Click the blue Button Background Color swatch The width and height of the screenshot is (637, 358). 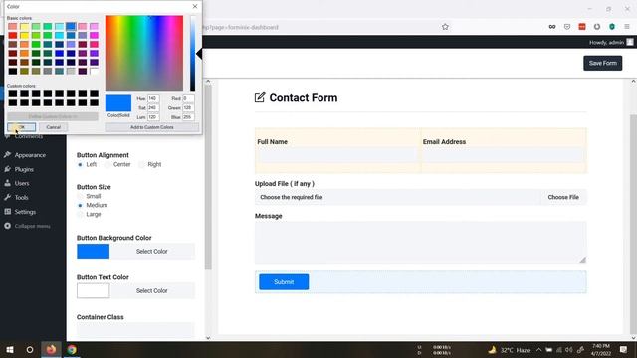93,252
